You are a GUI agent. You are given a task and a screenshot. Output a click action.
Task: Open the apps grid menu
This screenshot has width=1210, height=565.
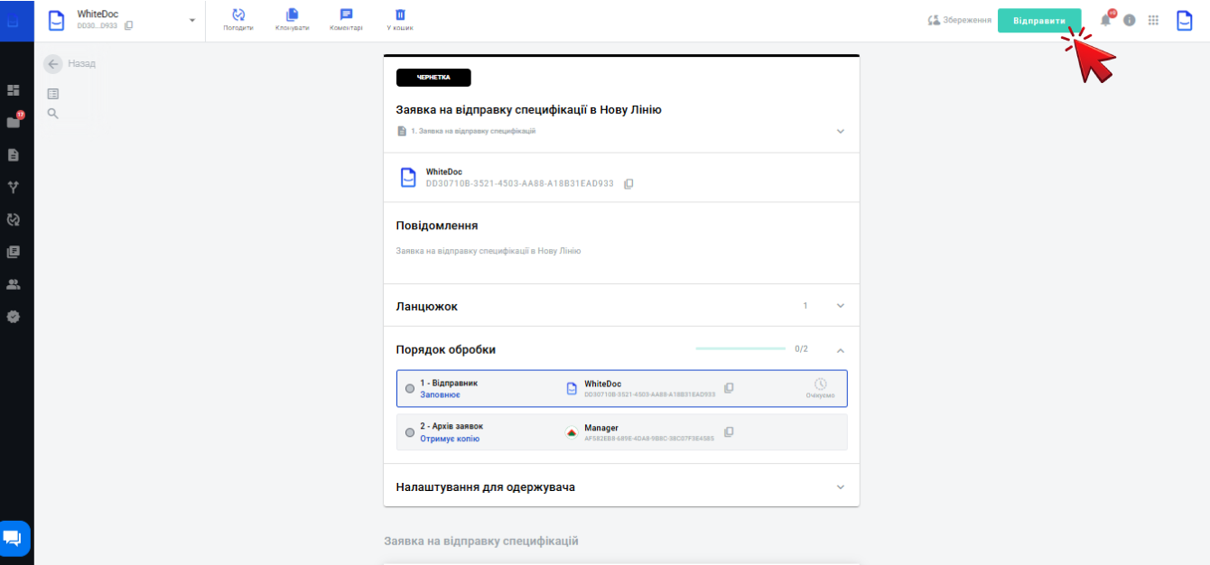1153,20
